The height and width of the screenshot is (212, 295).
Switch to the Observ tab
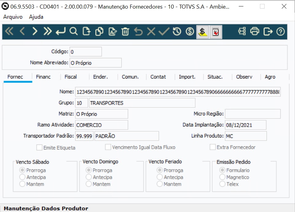(x=244, y=77)
